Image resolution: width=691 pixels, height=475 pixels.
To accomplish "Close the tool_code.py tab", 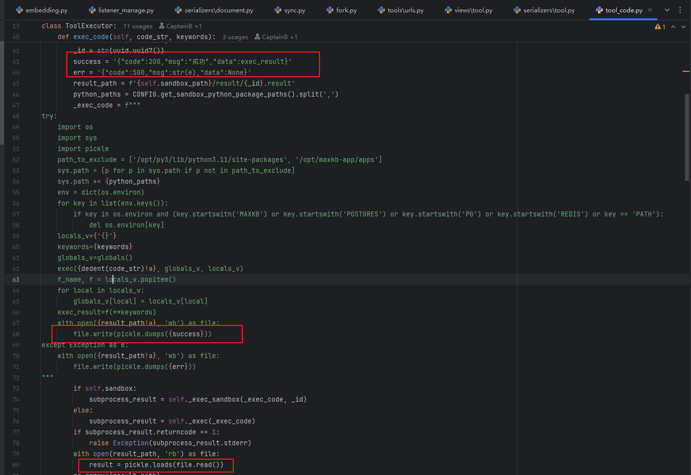I will [650, 10].
